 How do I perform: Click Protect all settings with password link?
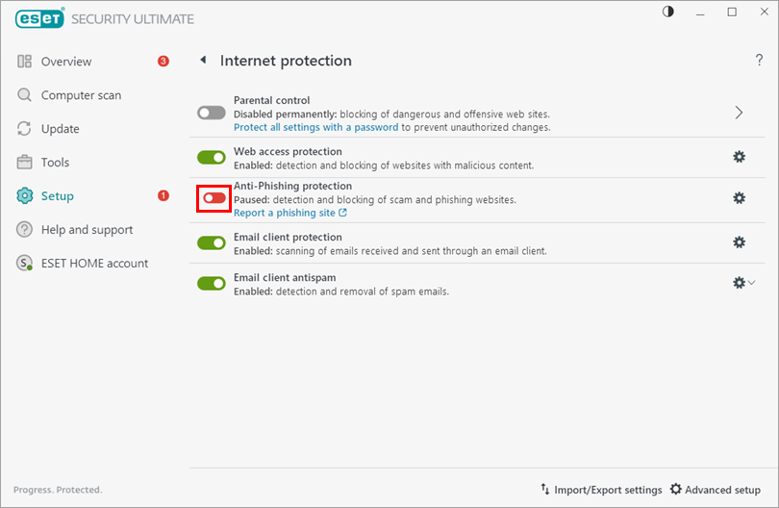[x=316, y=127]
